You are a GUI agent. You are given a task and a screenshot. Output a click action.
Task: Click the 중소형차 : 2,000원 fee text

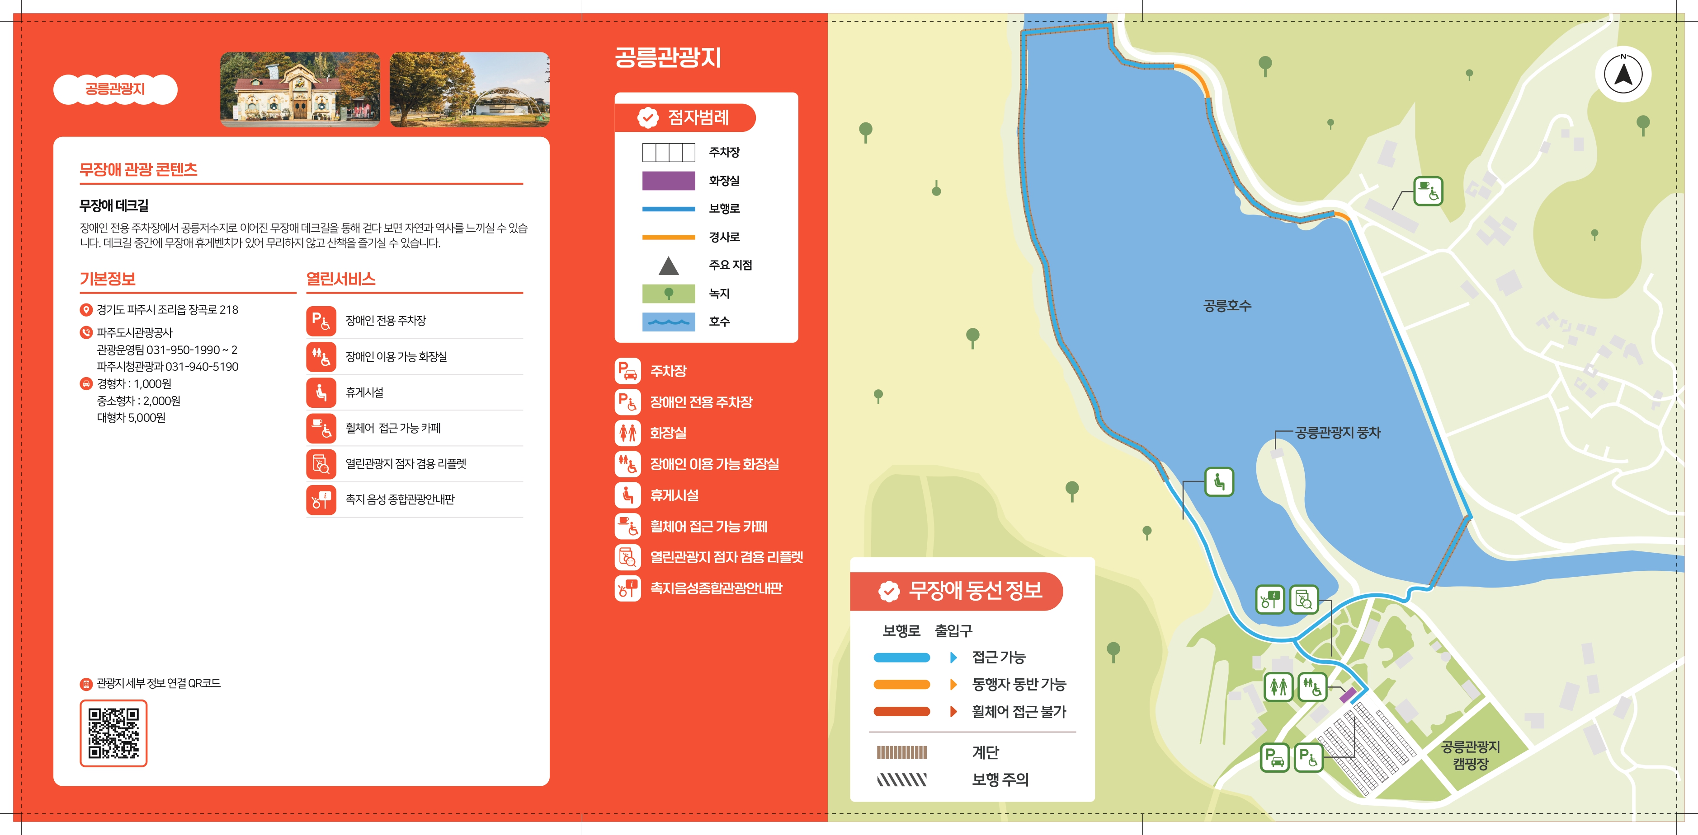pyautogui.click(x=138, y=401)
